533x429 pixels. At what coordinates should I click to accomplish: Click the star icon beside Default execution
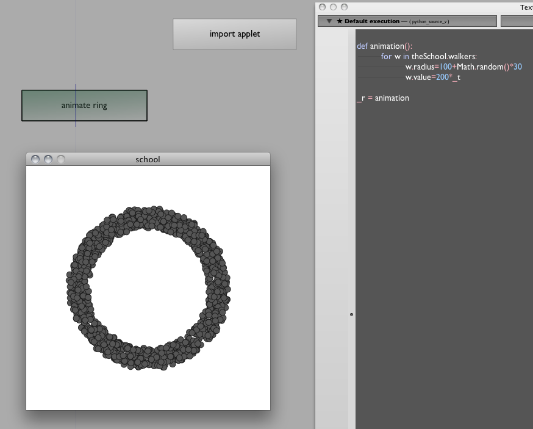(340, 21)
